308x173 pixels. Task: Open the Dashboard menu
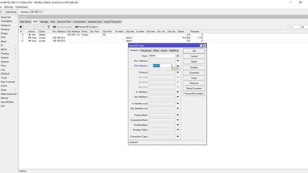point(21,7)
